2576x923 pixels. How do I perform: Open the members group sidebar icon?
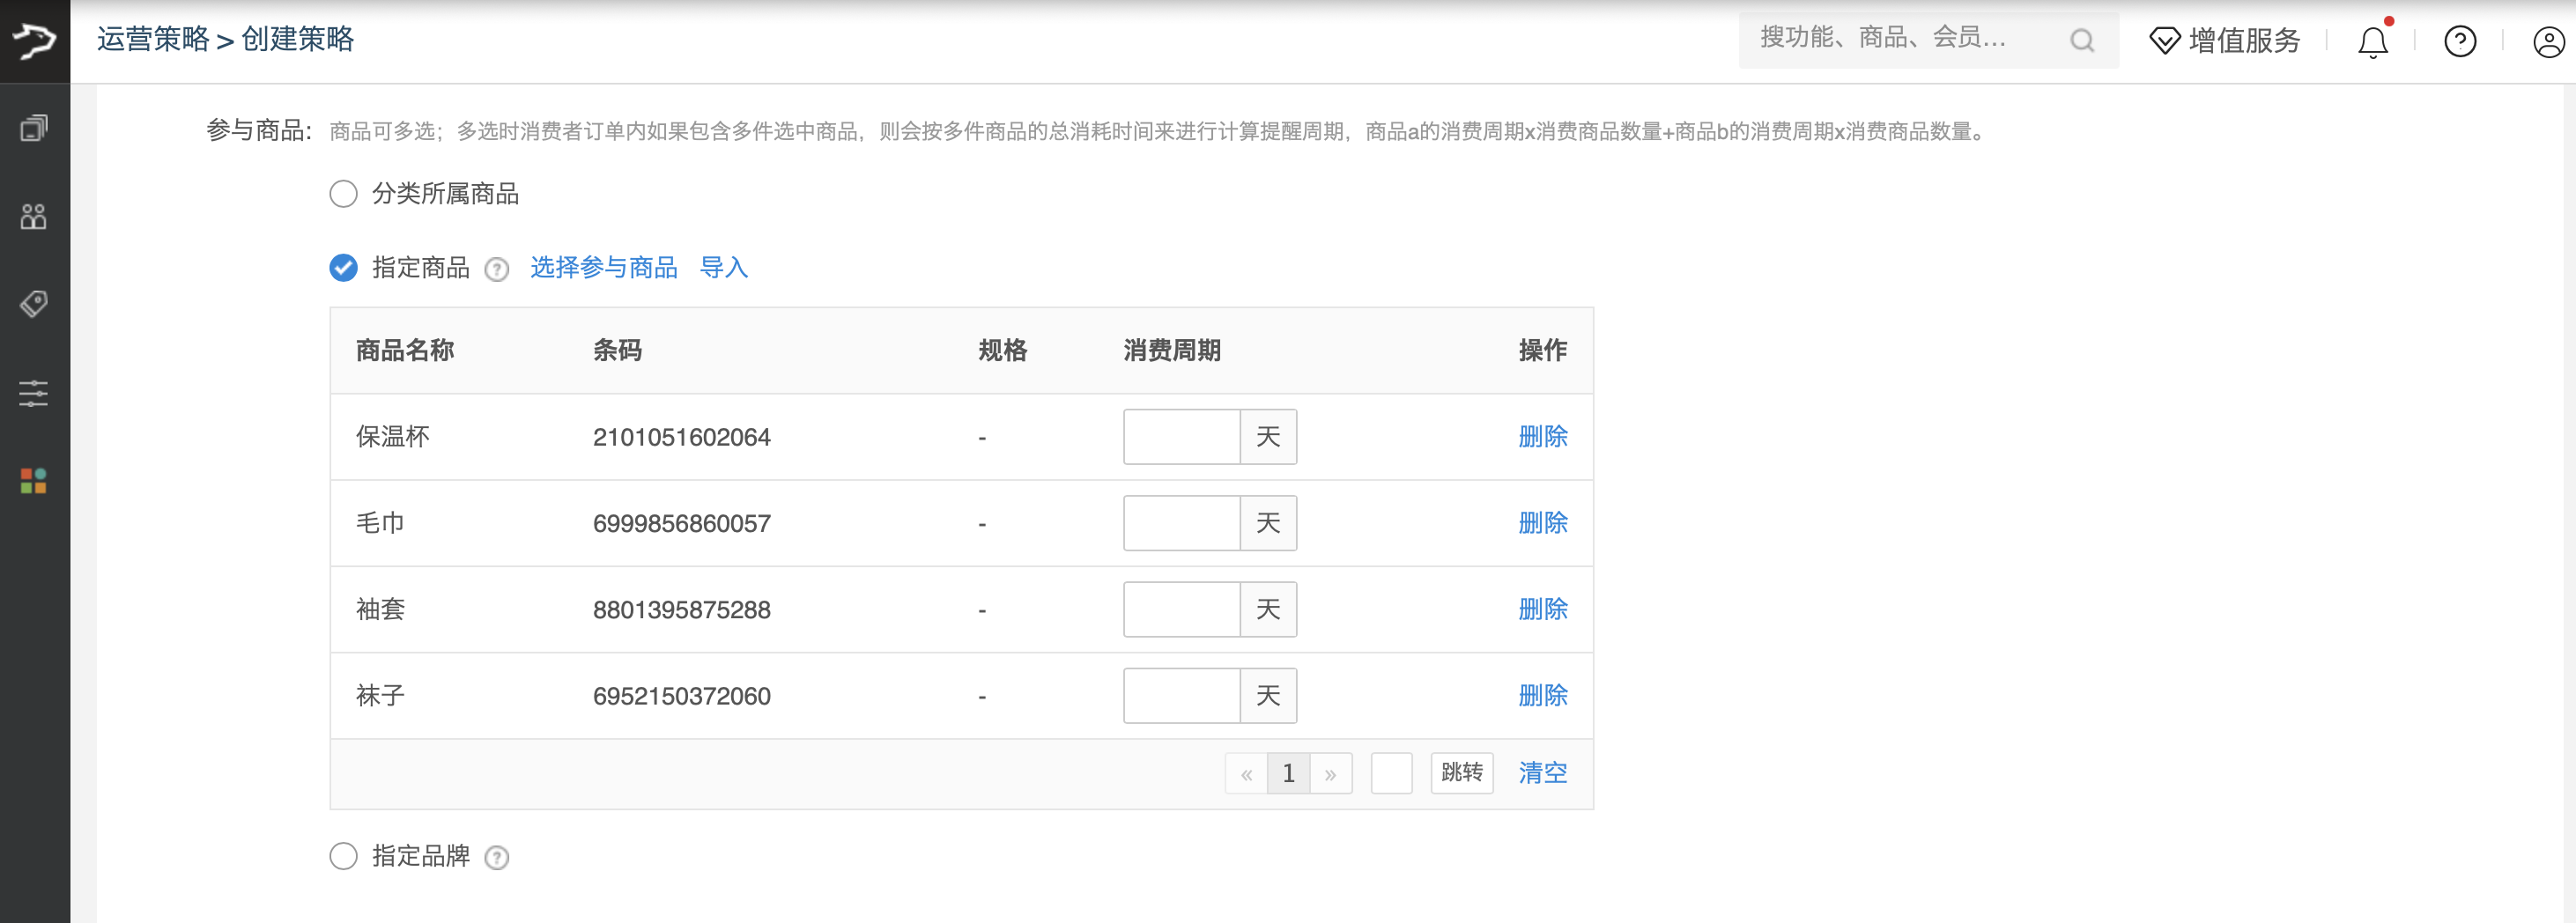tap(34, 216)
